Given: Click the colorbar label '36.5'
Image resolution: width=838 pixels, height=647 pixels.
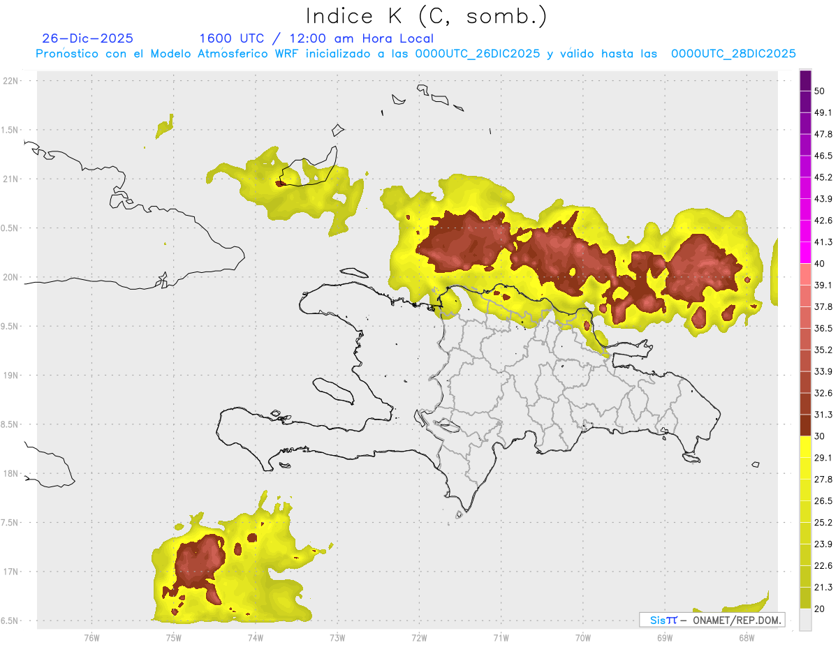Looking at the screenshot, I should (x=824, y=329).
